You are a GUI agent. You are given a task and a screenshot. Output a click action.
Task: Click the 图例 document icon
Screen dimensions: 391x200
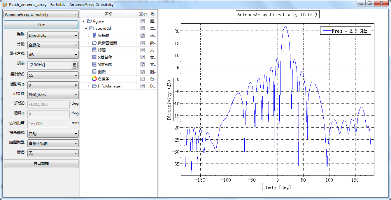(94, 72)
